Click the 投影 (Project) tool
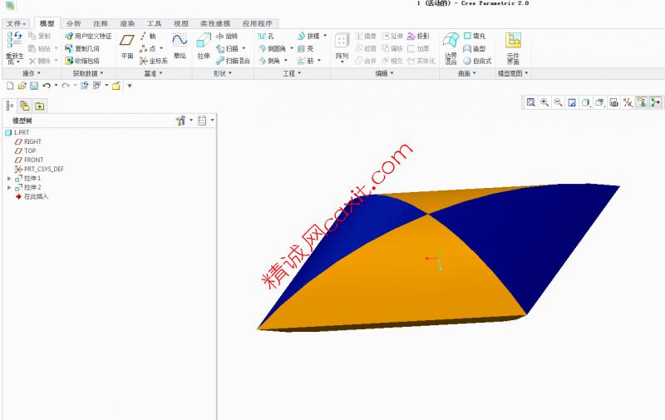The width and height of the screenshot is (665, 420). click(418, 36)
